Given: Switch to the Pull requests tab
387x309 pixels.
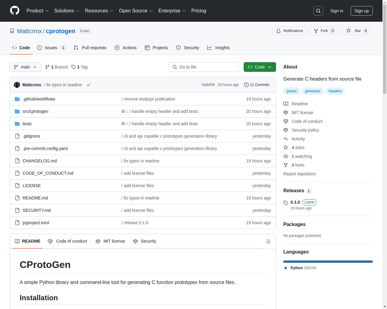Looking at the screenshot, I should pyautogui.click(x=90, y=48).
